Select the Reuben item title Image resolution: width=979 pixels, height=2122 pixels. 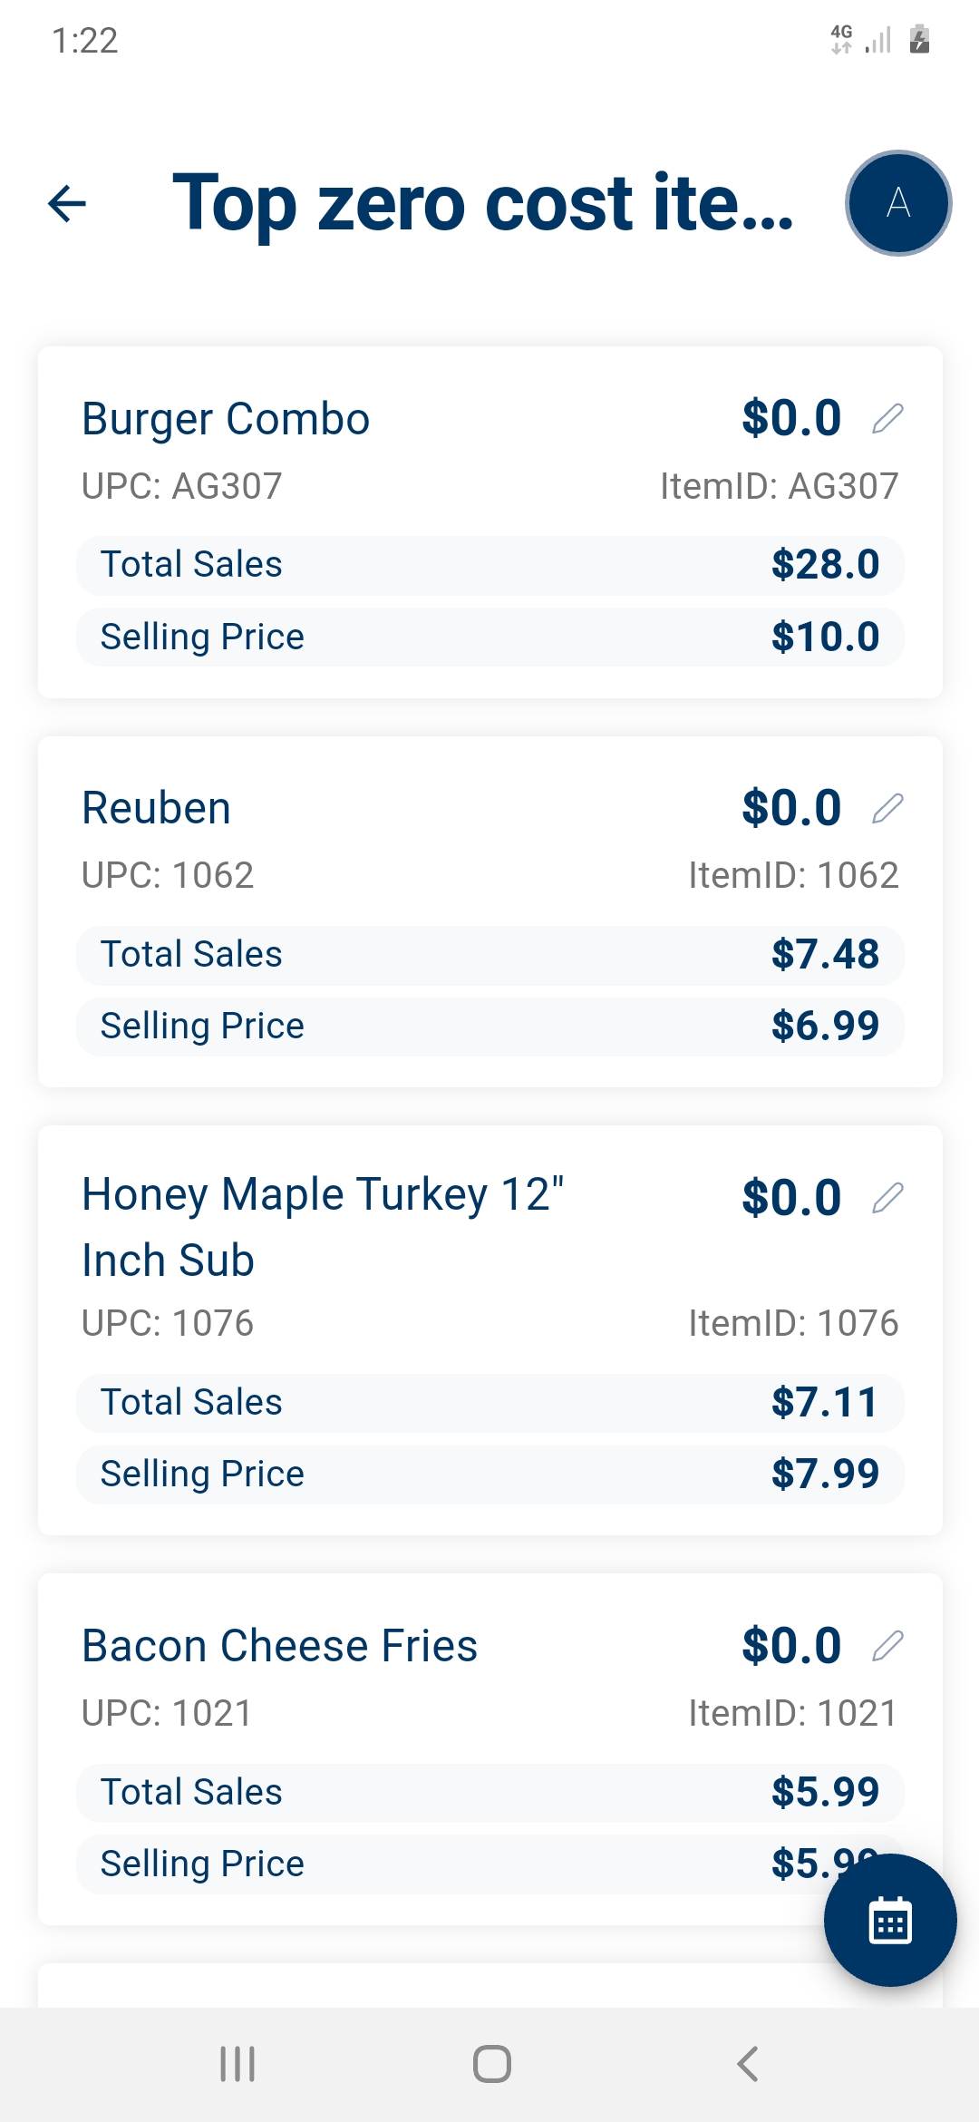click(x=156, y=808)
